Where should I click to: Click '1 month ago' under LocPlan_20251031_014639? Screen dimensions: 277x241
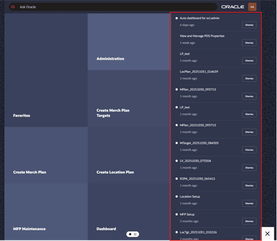[x=188, y=79]
